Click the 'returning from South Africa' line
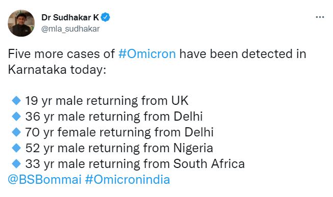 click(x=166, y=164)
